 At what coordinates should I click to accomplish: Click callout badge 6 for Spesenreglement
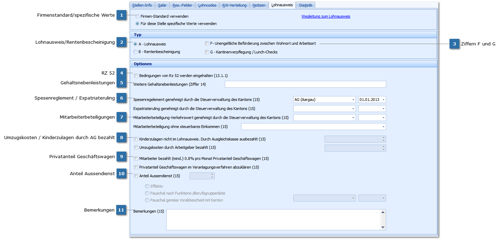121,98
